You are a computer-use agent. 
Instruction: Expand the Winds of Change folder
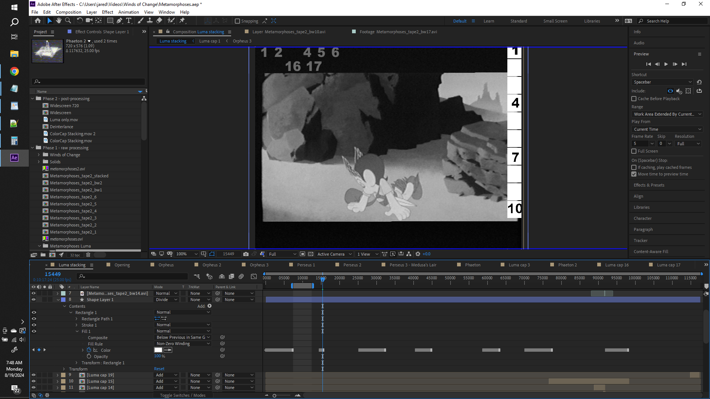point(39,155)
